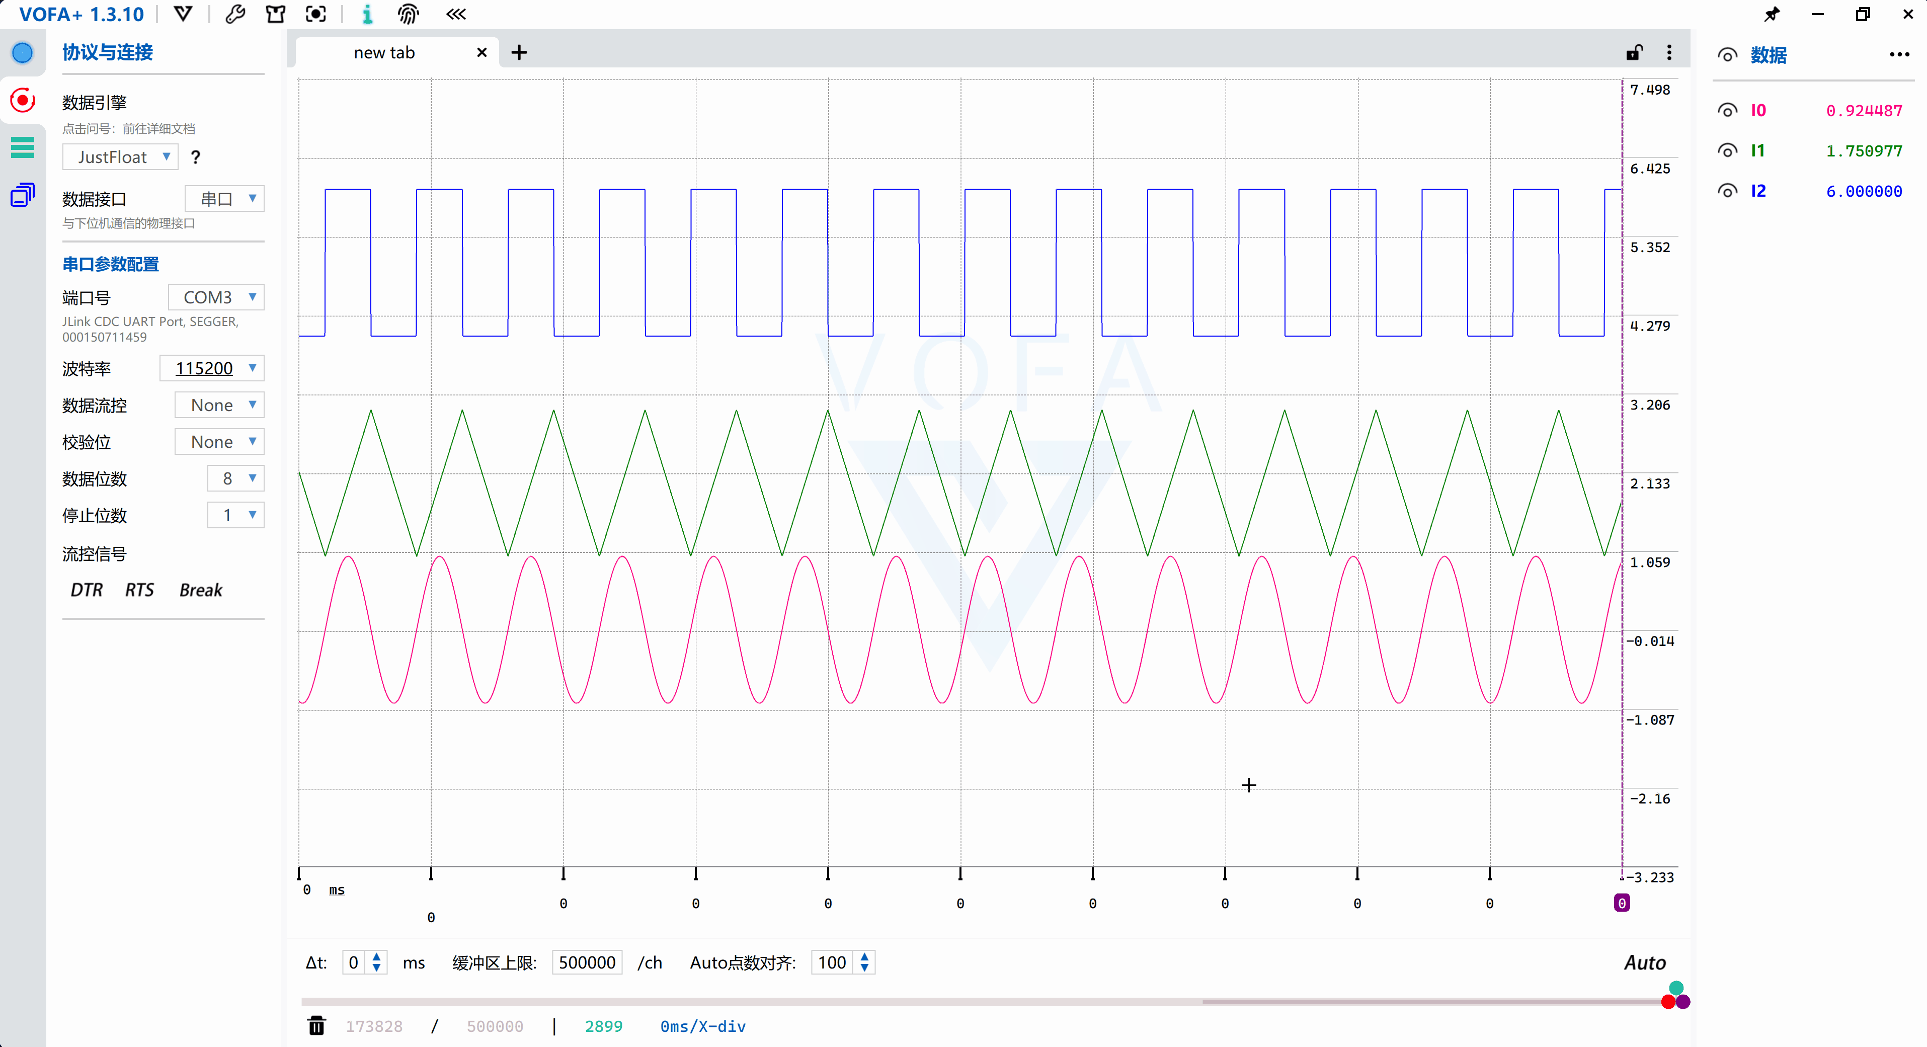Image resolution: width=1927 pixels, height=1047 pixels.
Task: Open the 115200 baud rate dropdown
Action: [212, 368]
